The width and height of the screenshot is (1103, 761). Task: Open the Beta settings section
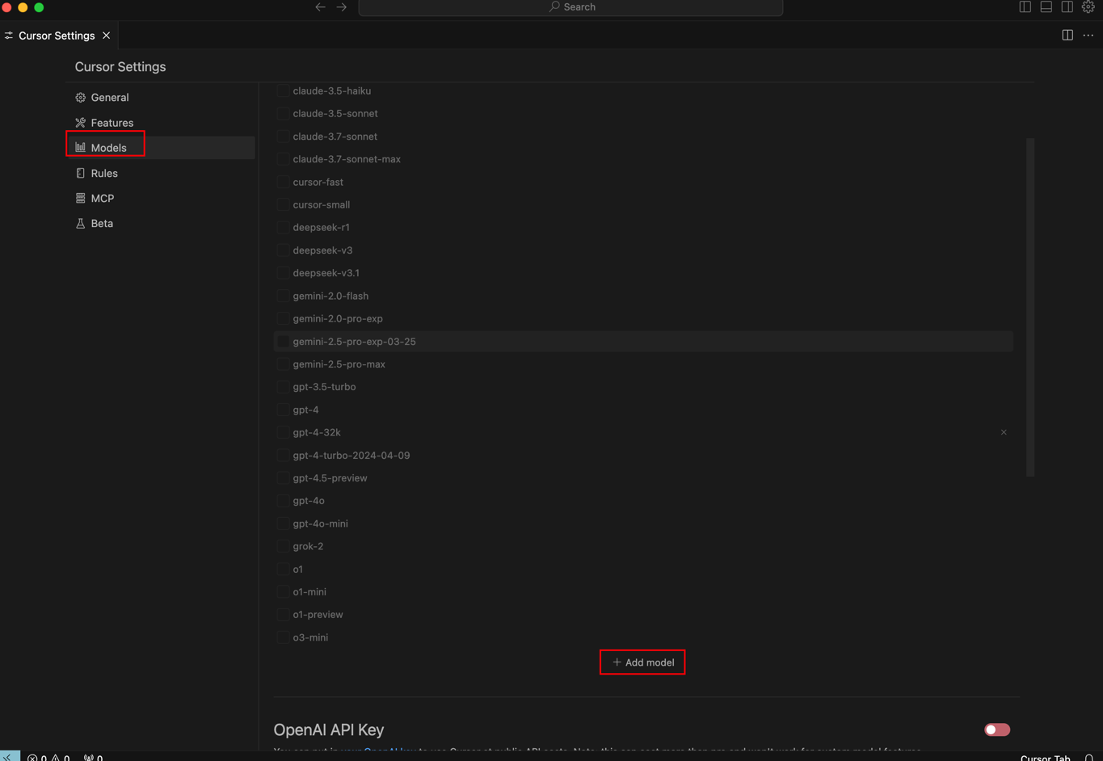(x=160, y=223)
